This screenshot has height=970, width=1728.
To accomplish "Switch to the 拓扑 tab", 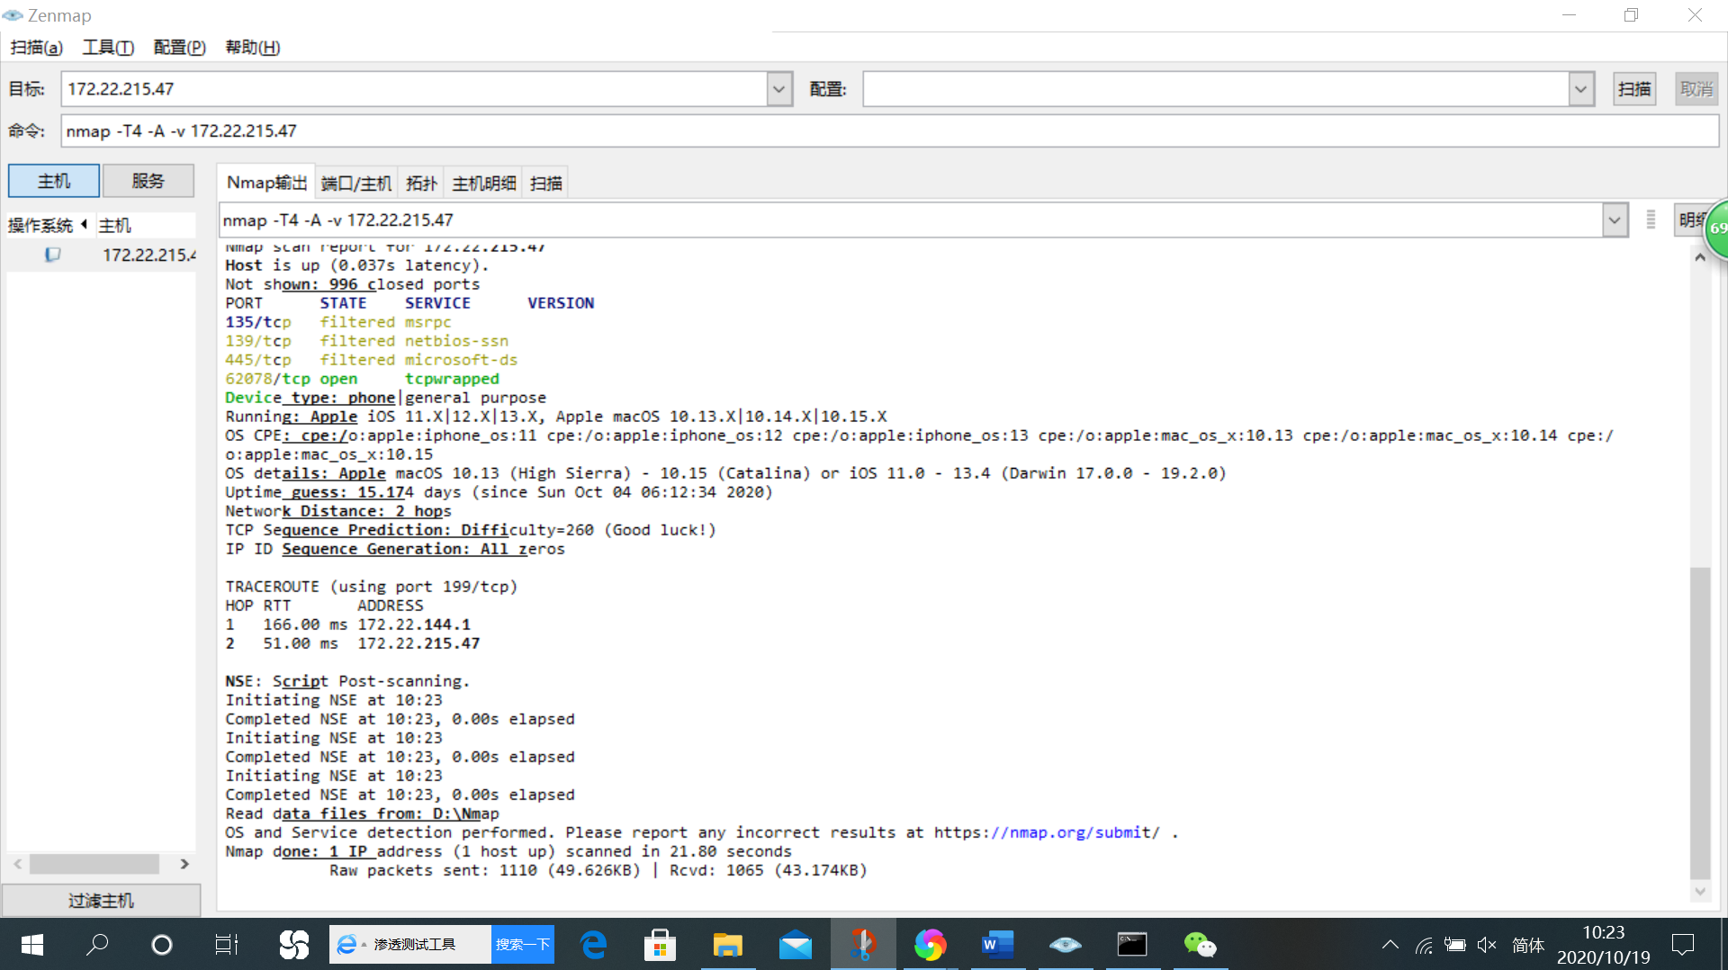I will (x=422, y=184).
